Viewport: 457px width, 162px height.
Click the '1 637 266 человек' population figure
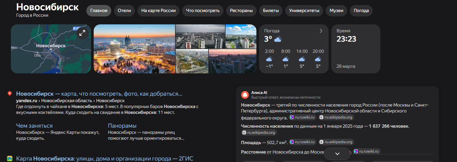[x=388, y=126]
